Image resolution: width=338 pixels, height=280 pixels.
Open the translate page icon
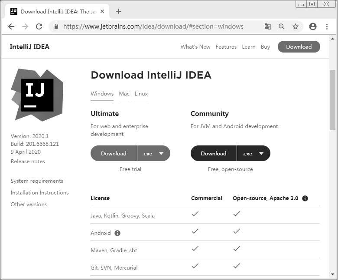click(x=267, y=26)
